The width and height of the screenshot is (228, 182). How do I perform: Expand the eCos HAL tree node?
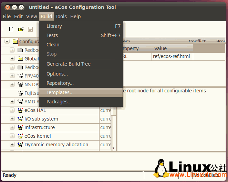coord(12,110)
